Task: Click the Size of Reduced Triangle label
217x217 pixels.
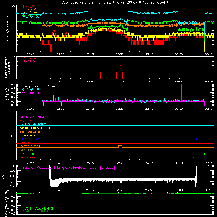Action: point(69,168)
